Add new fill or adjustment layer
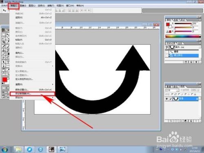Image resolution: width=204 pixels, height=153 pixels. 186,121
